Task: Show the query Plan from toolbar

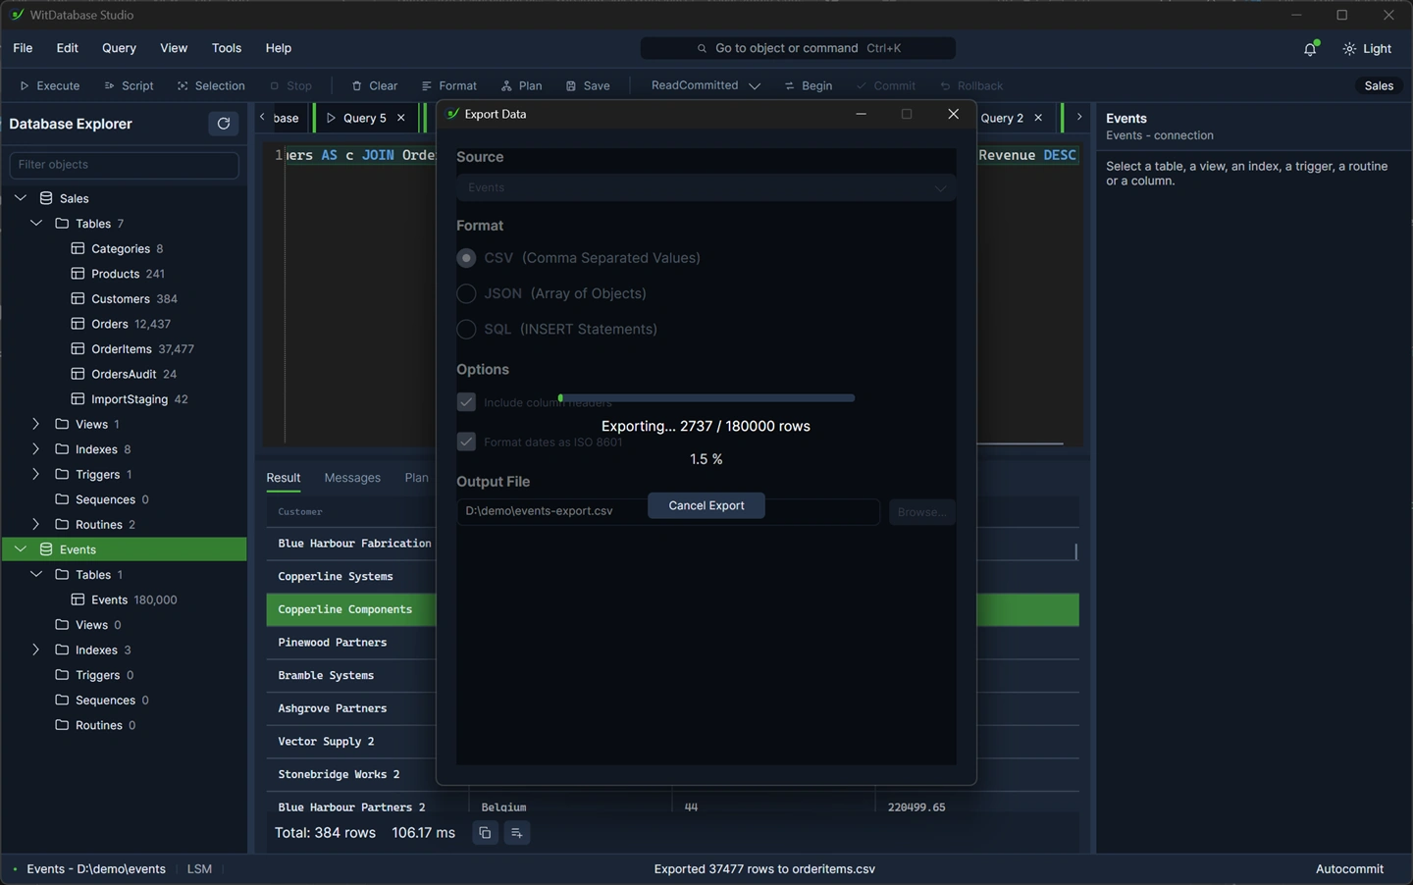Action: point(521,85)
